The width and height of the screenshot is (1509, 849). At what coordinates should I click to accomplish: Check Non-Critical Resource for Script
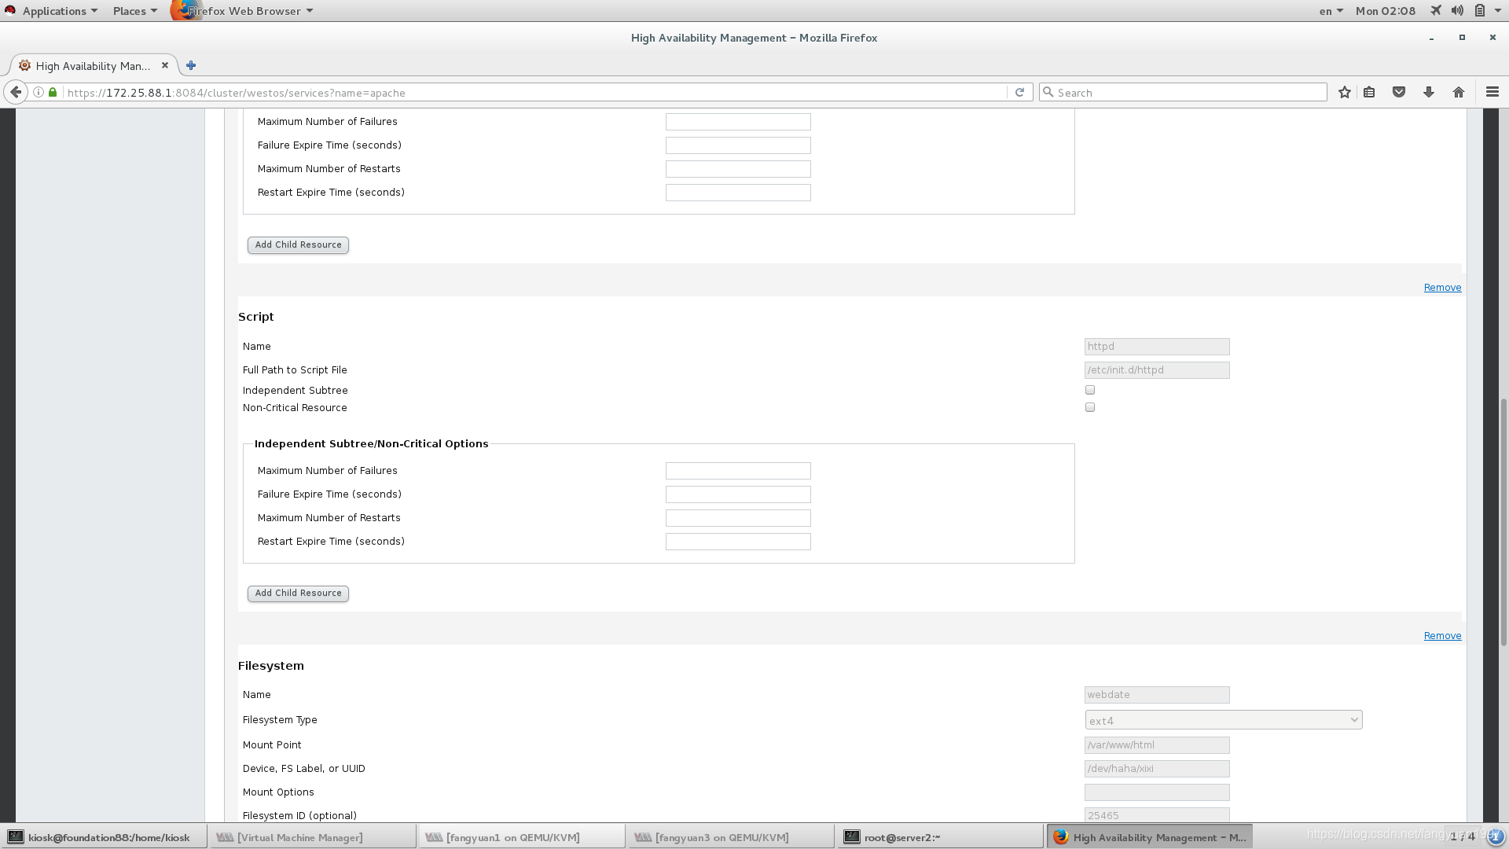(1090, 407)
